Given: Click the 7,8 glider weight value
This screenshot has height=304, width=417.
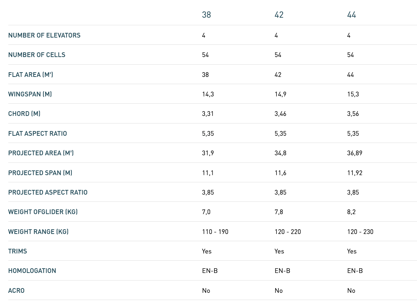Looking at the screenshot, I should tap(279, 212).
